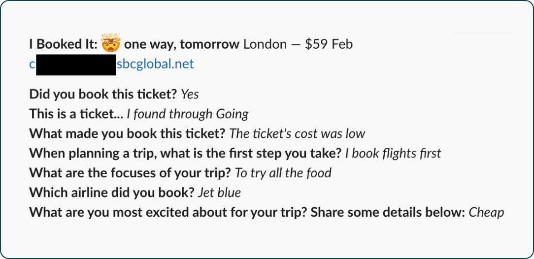Select the 'Cheap' answer text
The width and height of the screenshot is (534, 259).
486,213
